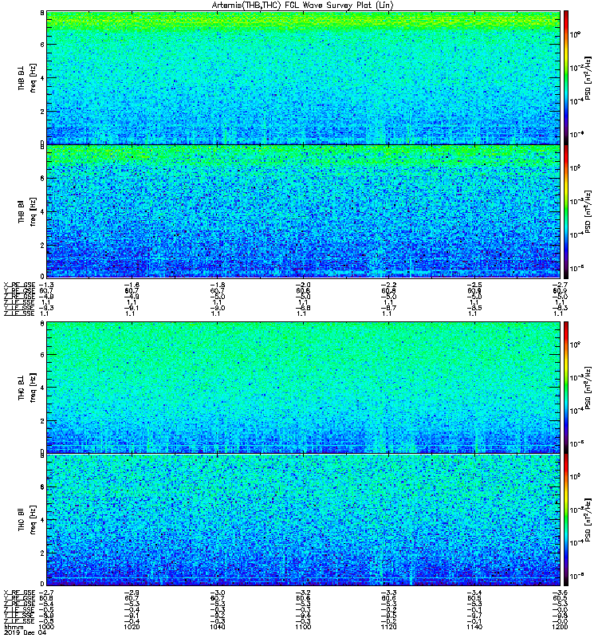Viewport: 598px width, 638px height.
Task: Click frequency tick 2 on the THC B⊥ axis
Action: [42, 421]
